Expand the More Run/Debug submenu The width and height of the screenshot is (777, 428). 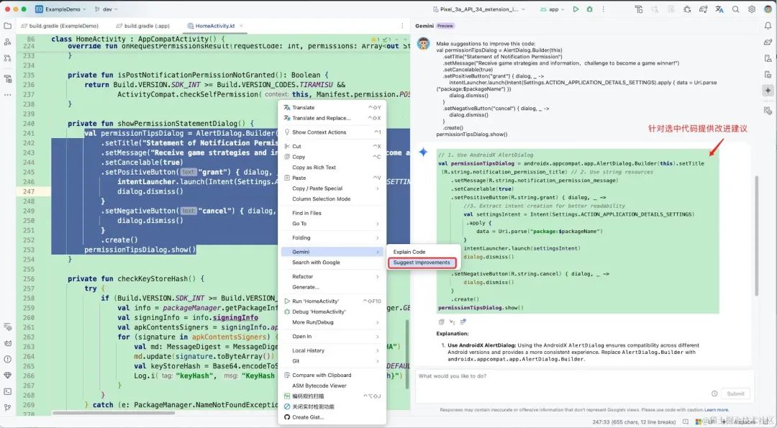(x=332, y=322)
